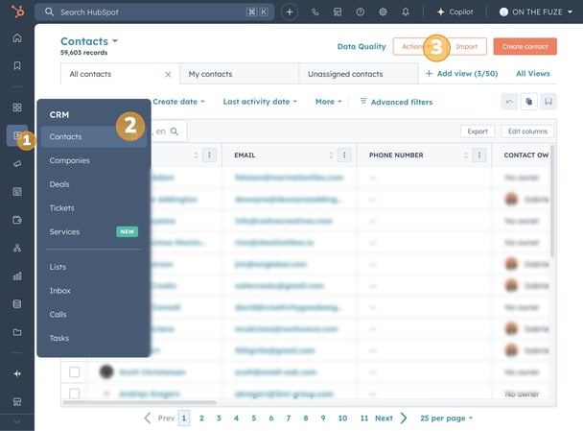Open the Content icon in sidebar
The image size is (583, 431).
(x=17, y=192)
